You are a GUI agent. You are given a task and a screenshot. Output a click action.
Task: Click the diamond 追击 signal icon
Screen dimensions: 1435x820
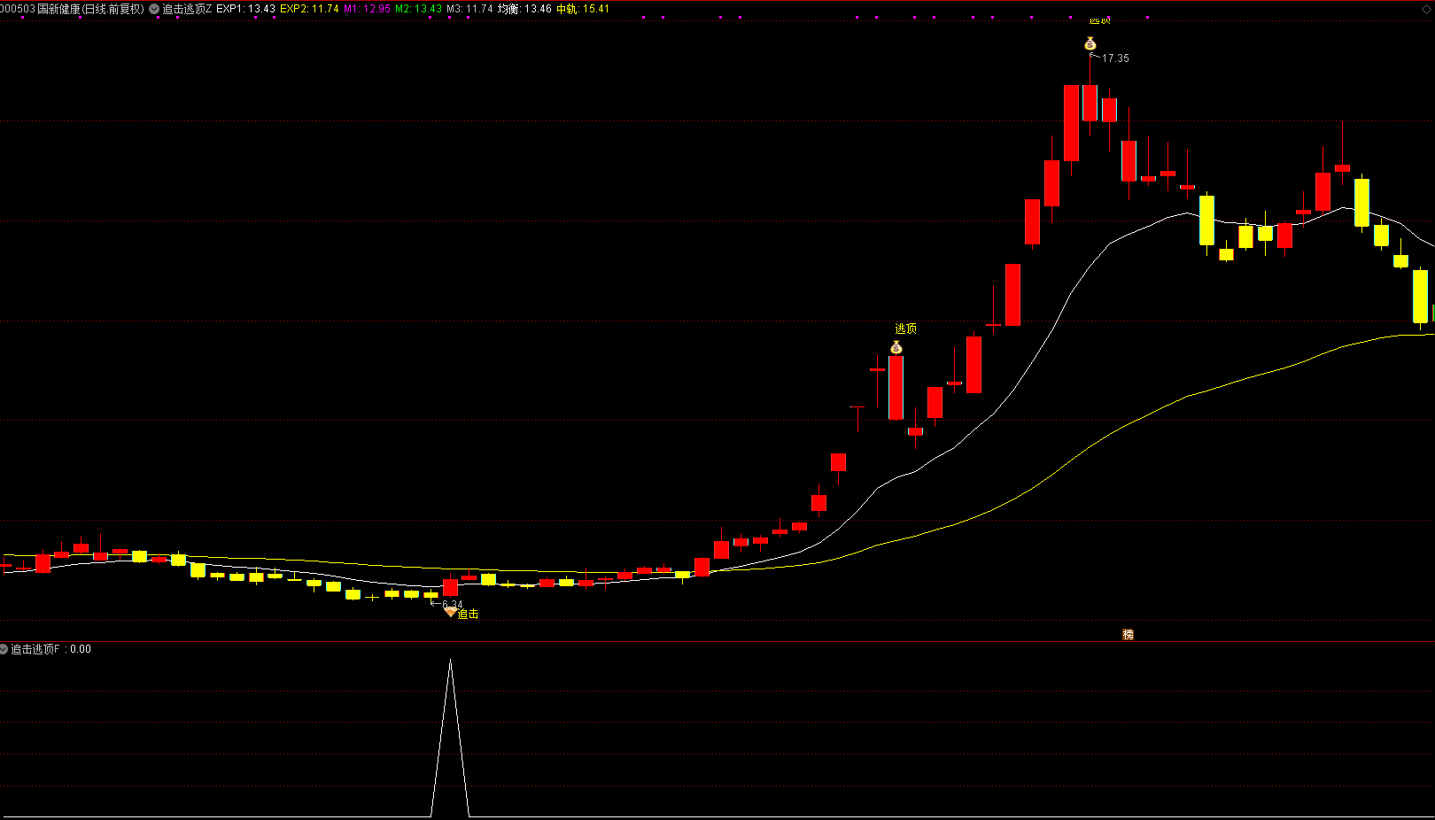(450, 612)
